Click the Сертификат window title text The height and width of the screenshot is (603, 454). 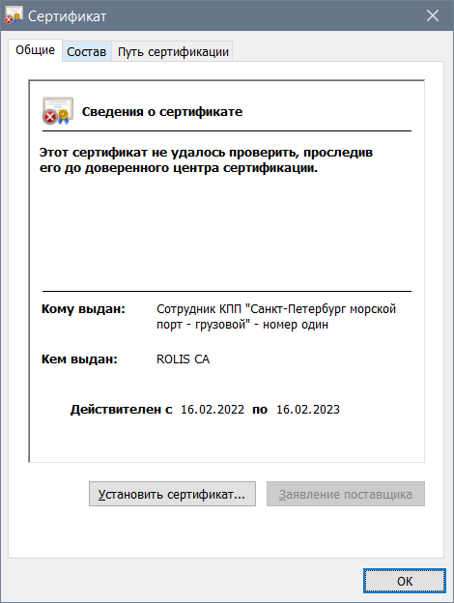[x=67, y=16]
